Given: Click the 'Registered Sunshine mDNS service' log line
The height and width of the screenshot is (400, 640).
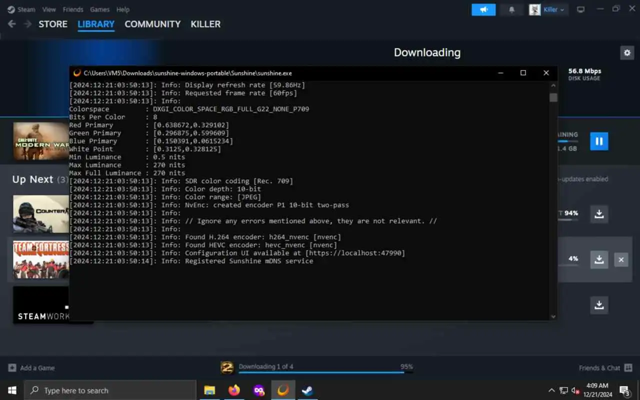Looking at the screenshot, I should pos(191,261).
